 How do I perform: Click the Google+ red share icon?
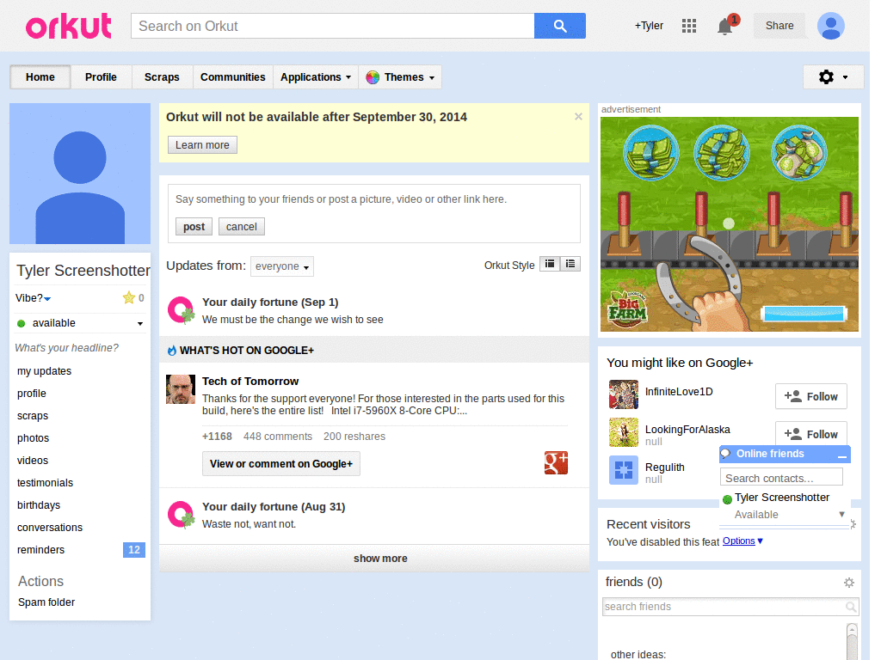556,463
